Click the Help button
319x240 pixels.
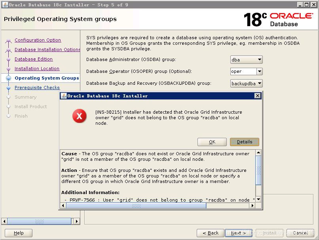click(19, 233)
